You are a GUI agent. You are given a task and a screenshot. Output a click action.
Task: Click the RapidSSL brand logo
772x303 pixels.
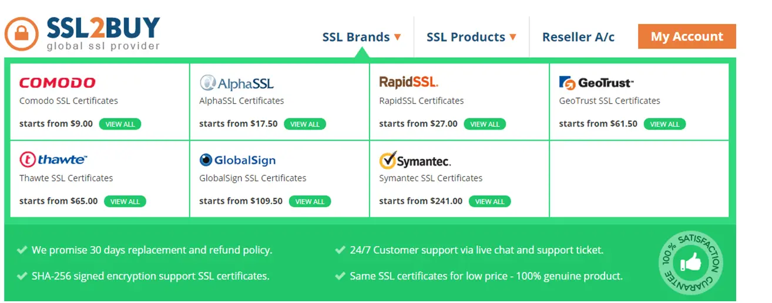(409, 82)
